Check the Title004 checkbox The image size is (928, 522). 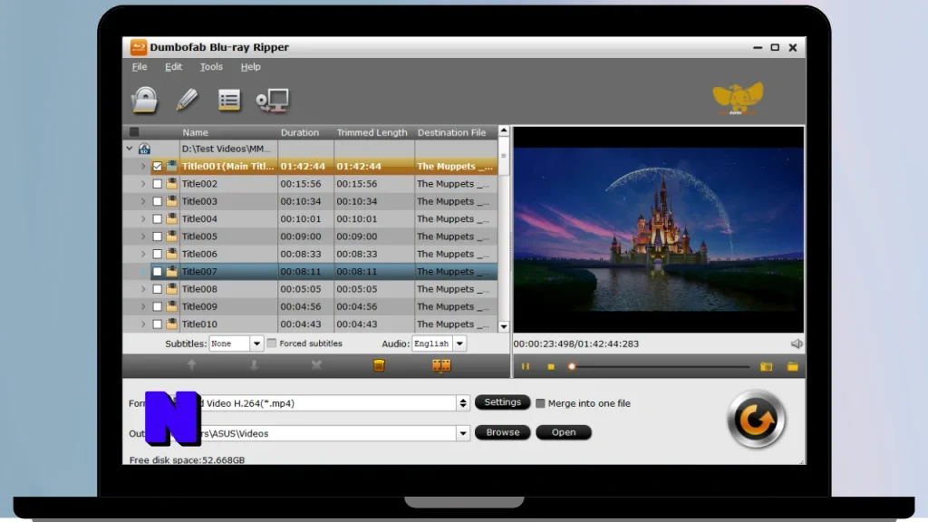tap(157, 219)
